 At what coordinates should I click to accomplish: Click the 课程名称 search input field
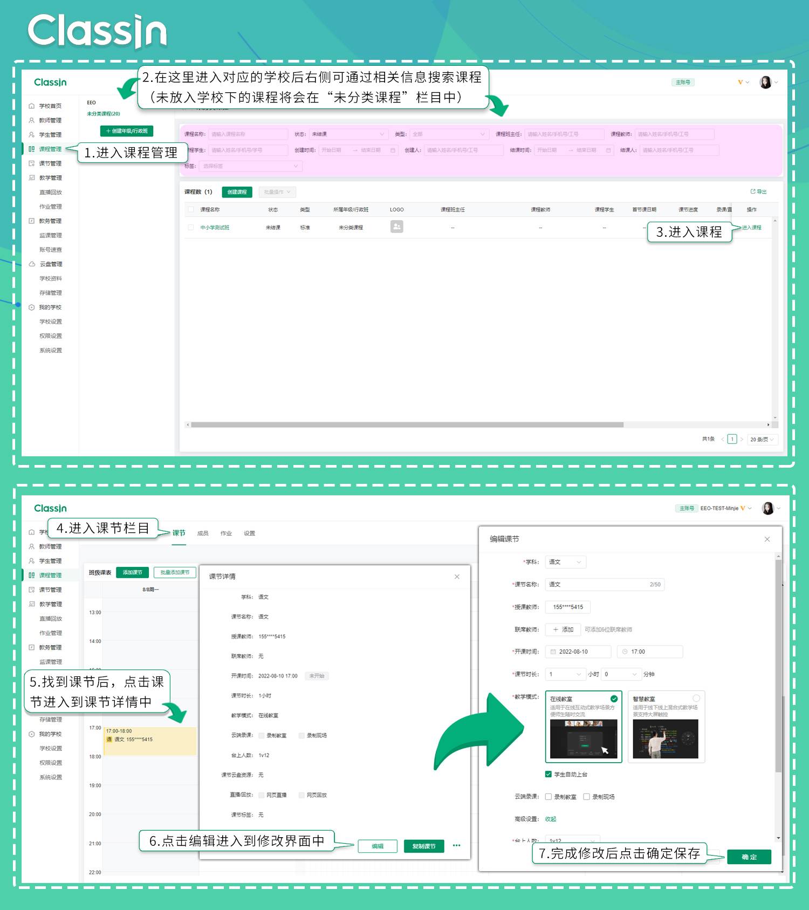249,134
